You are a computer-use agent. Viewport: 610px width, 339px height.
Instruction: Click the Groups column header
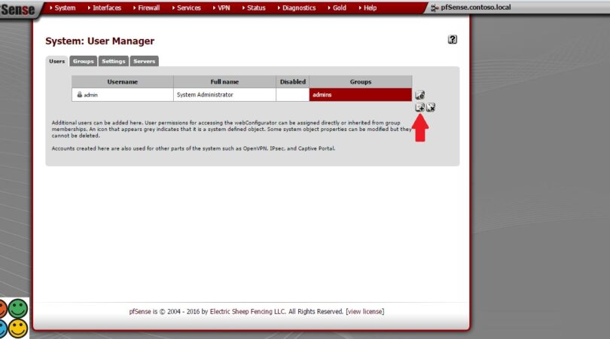pos(361,81)
